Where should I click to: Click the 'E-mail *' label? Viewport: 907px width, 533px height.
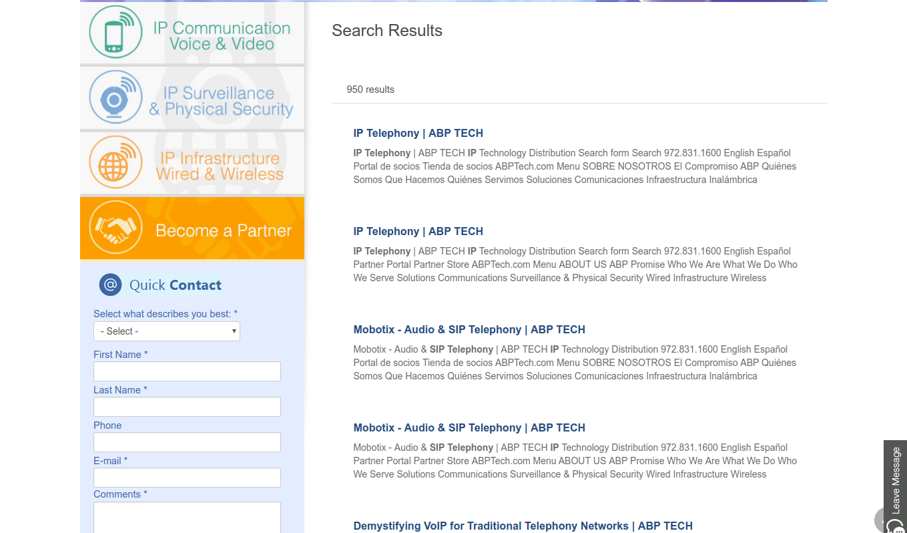point(110,461)
